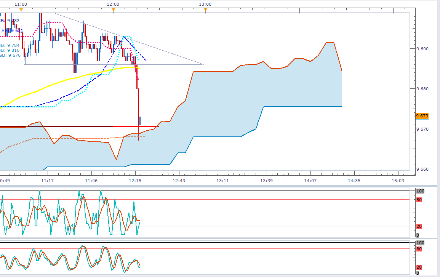Select the orange 9 673 current price tag
The image size is (440, 277).
[x=422, y=116]
